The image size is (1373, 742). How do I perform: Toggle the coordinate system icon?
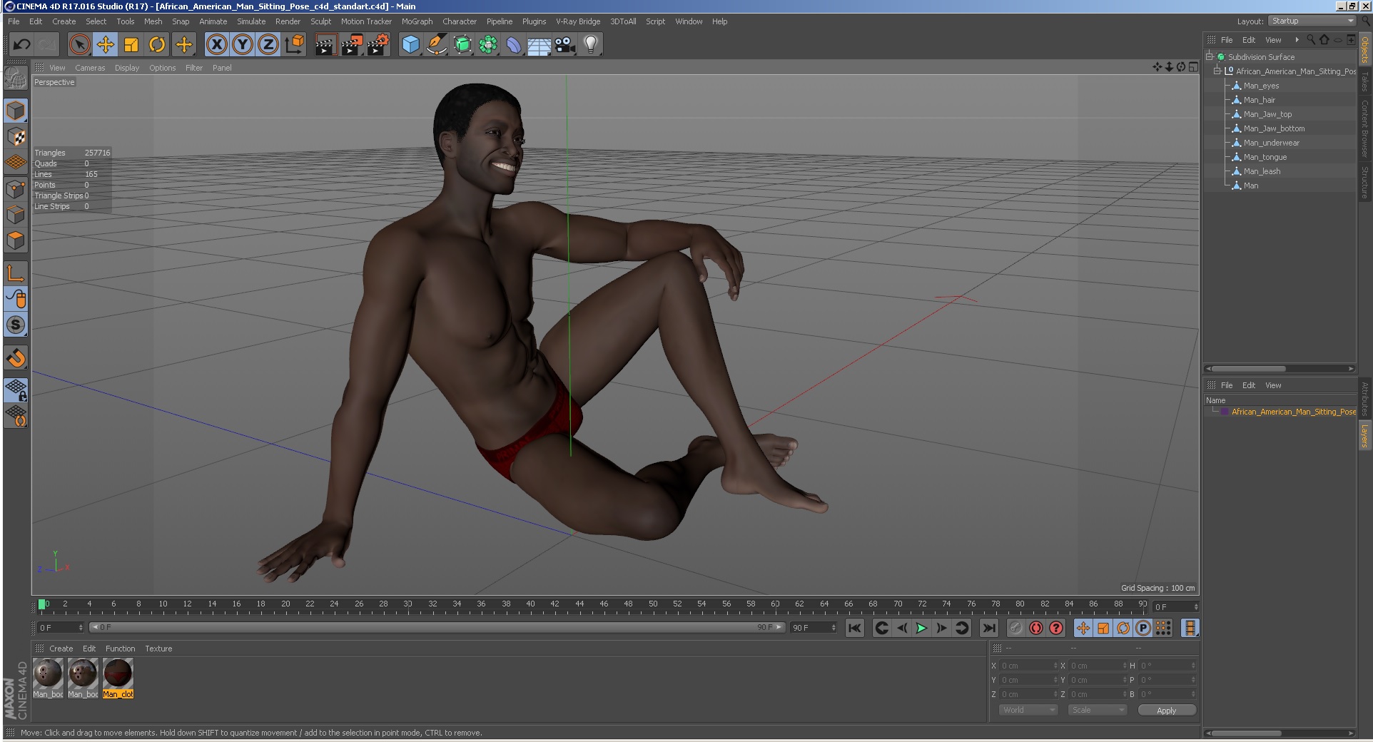[294, 45]
